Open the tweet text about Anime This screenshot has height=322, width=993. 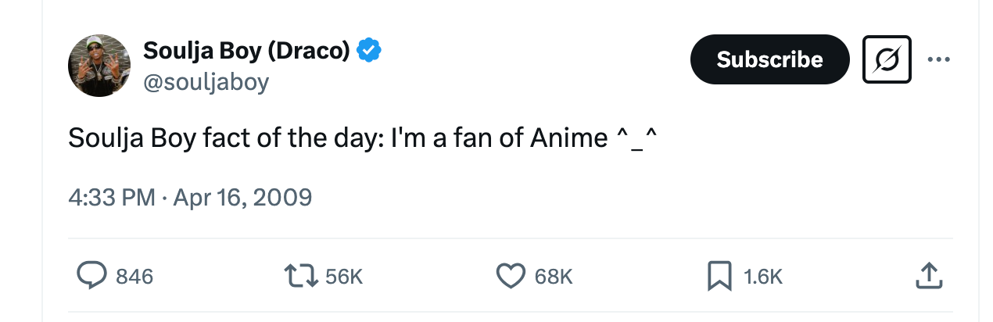point(362,138)
